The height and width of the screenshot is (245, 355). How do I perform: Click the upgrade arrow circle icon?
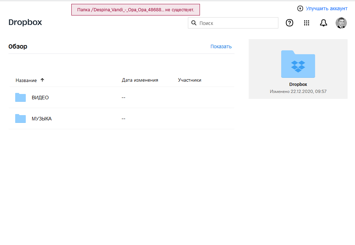pos(300,8)
